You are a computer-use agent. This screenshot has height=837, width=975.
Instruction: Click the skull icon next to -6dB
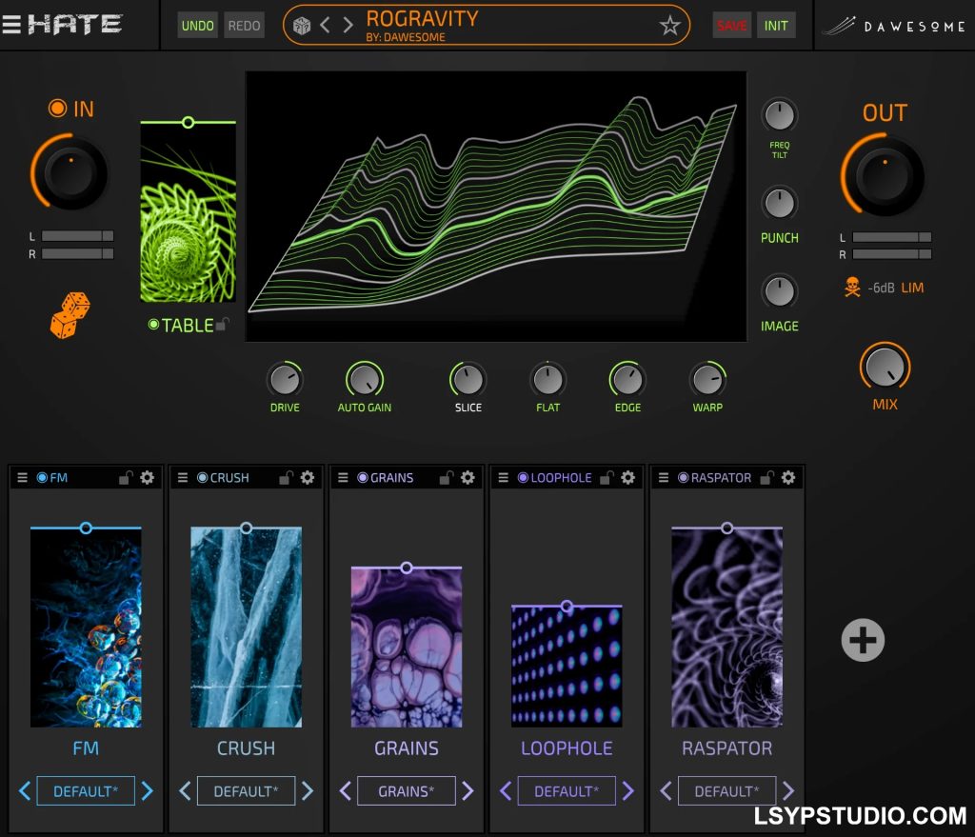pyautogui.click(x=852, y=288)
